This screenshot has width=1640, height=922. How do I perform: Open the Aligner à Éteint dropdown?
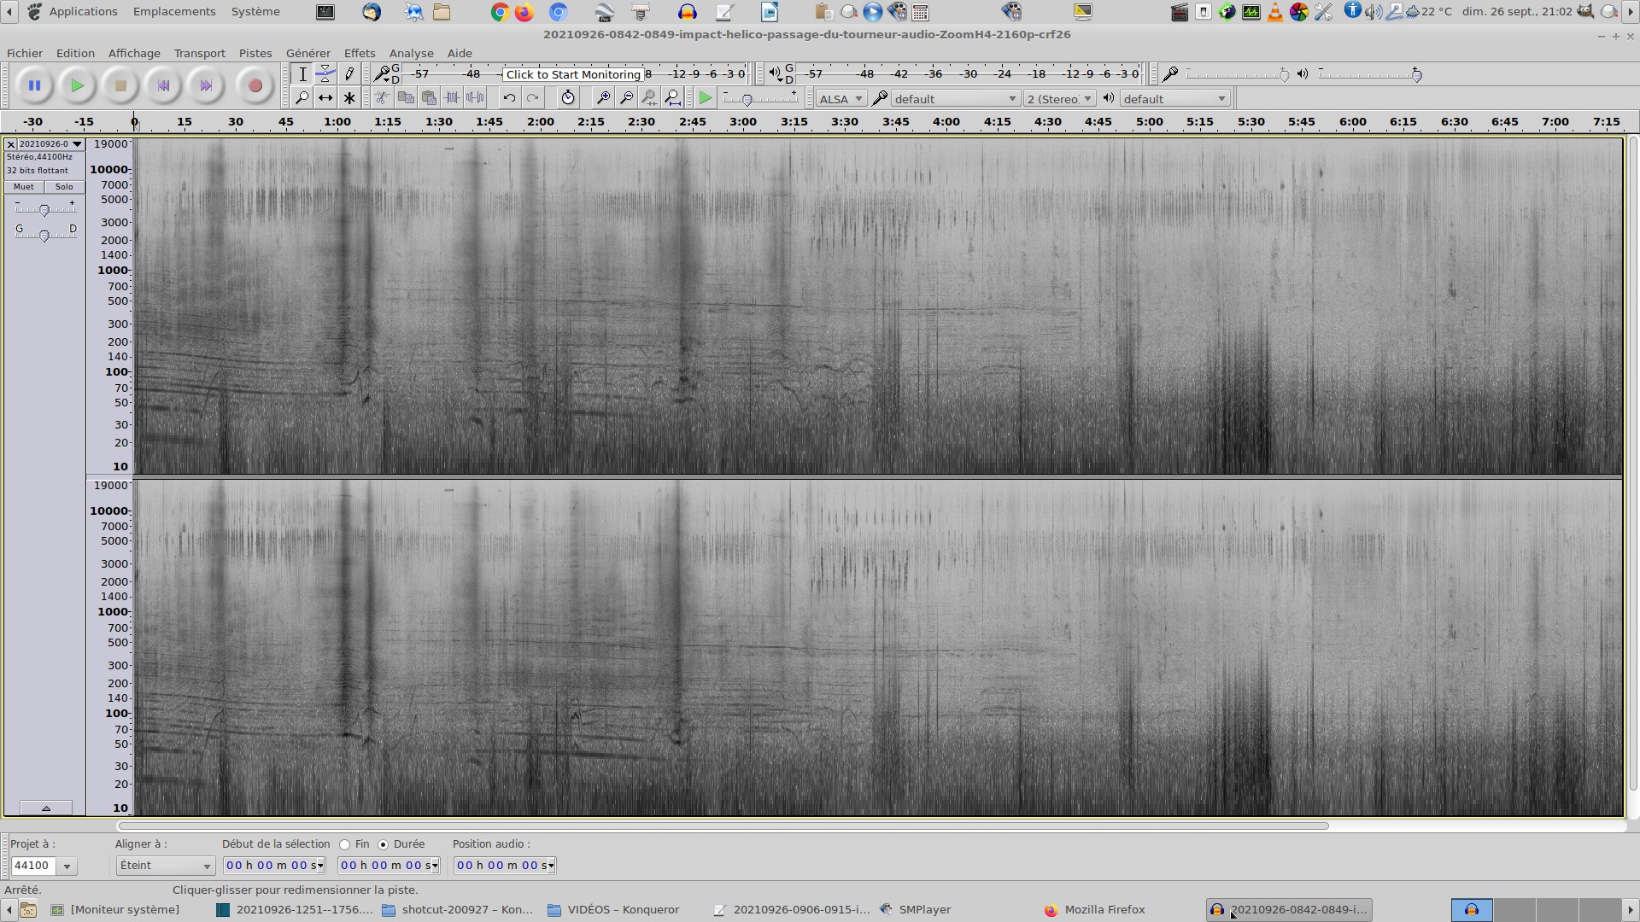pos(165,866)
